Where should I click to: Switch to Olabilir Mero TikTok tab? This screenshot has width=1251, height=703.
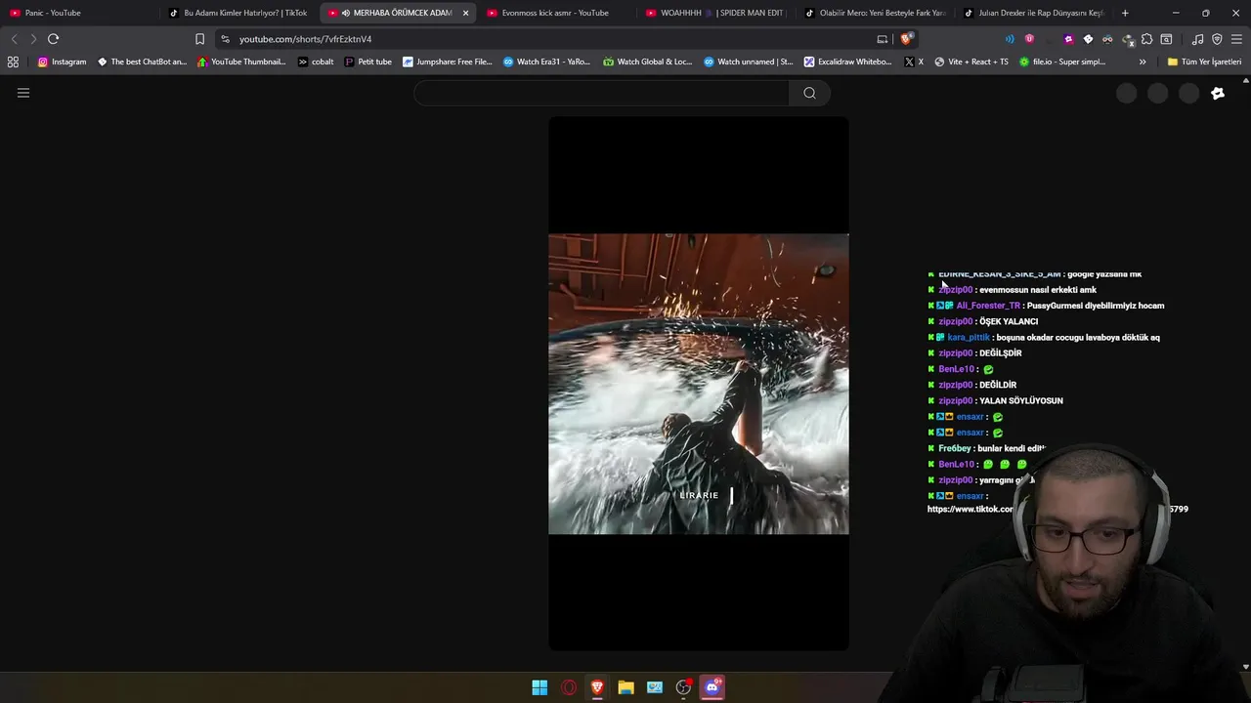(x=876, y=13)
